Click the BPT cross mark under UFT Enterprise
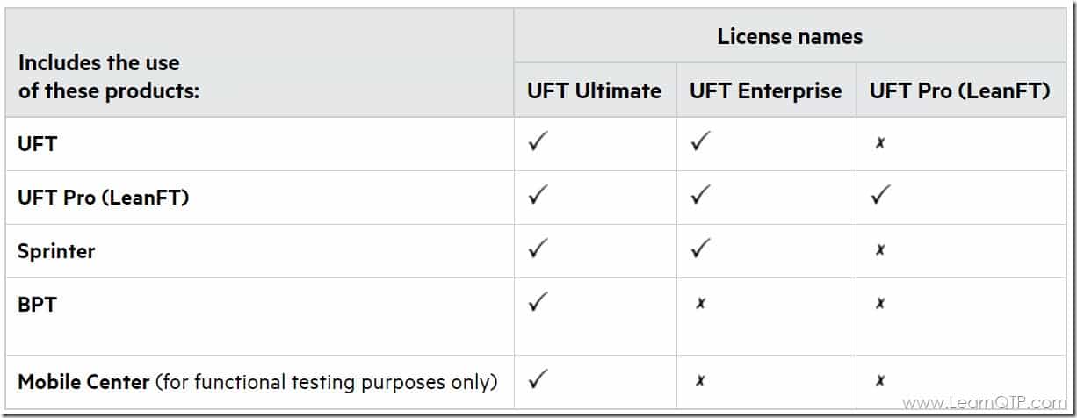1077x418 pixels. (699, 304)
